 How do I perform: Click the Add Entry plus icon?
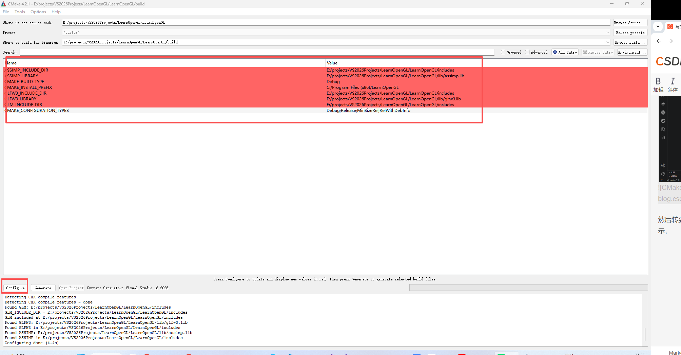pyautogui.click(x=555, y=52)
